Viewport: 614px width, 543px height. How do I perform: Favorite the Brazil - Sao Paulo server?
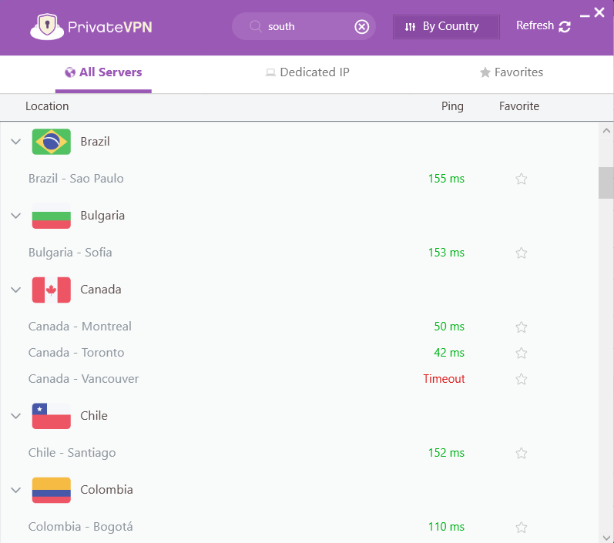(522, 179)
